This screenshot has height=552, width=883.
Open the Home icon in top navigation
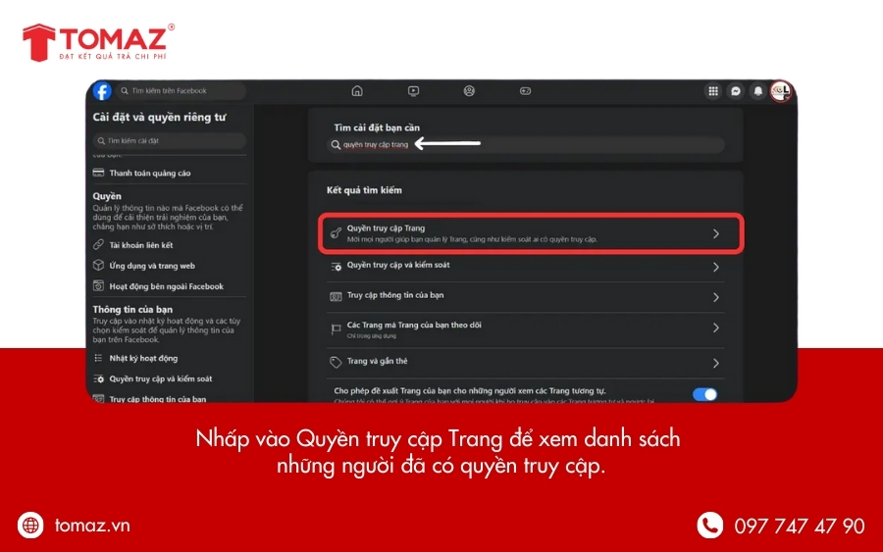point(357,91)
